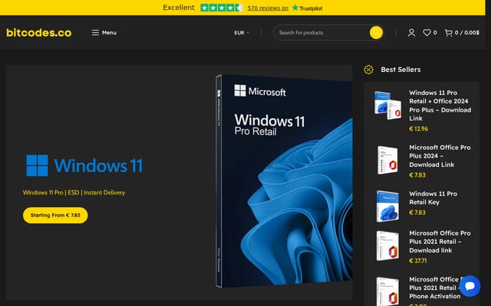
Task: Click the Excellent rating label
Action: tap(179, 8)
